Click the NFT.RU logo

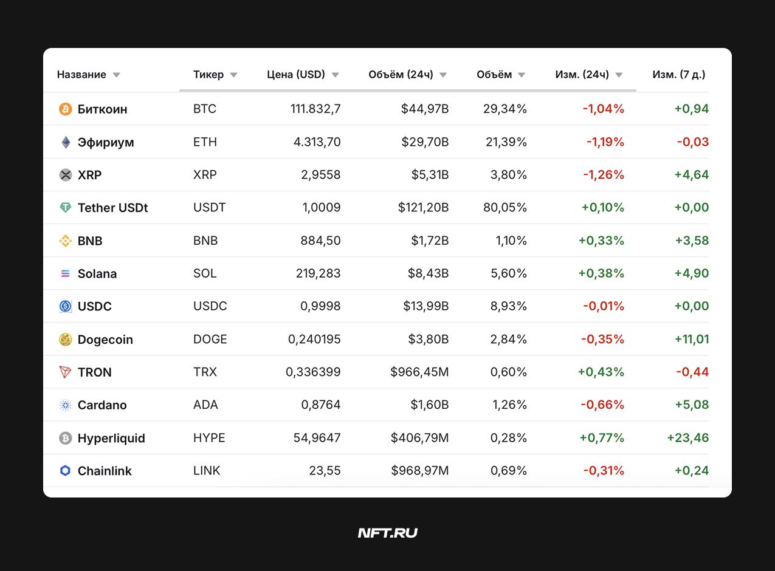(387, 533)
